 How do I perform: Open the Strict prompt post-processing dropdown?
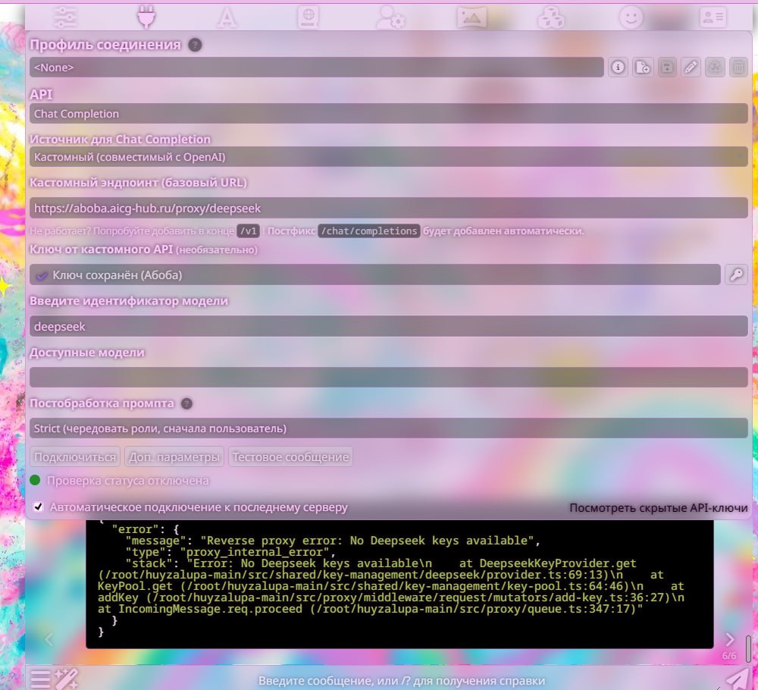[389, 428]
